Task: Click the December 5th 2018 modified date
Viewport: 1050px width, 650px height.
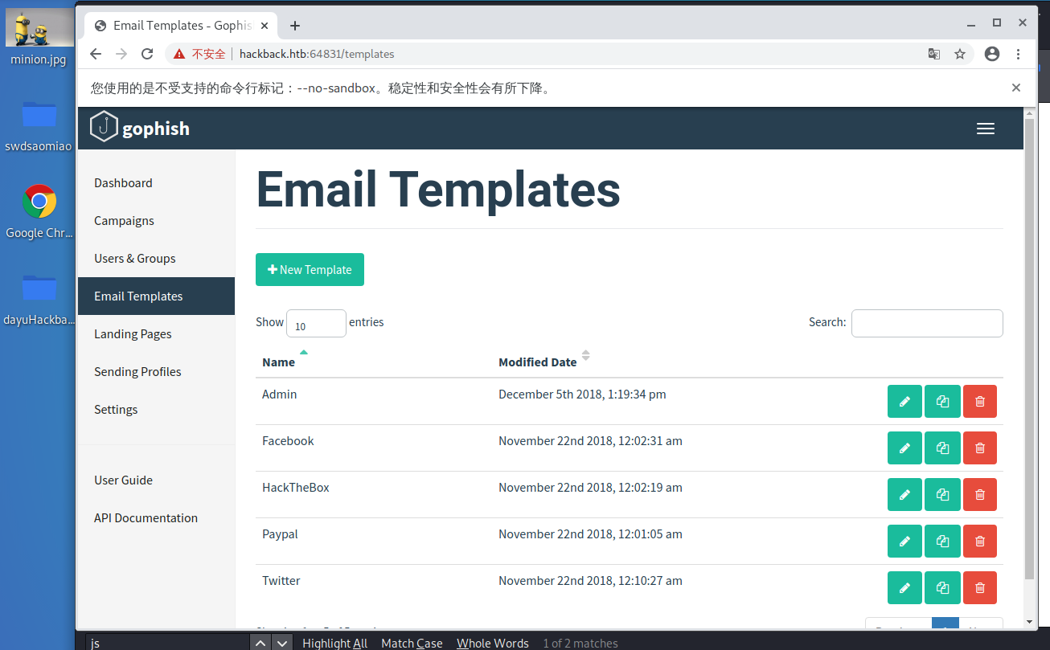Action: [582, 394]
